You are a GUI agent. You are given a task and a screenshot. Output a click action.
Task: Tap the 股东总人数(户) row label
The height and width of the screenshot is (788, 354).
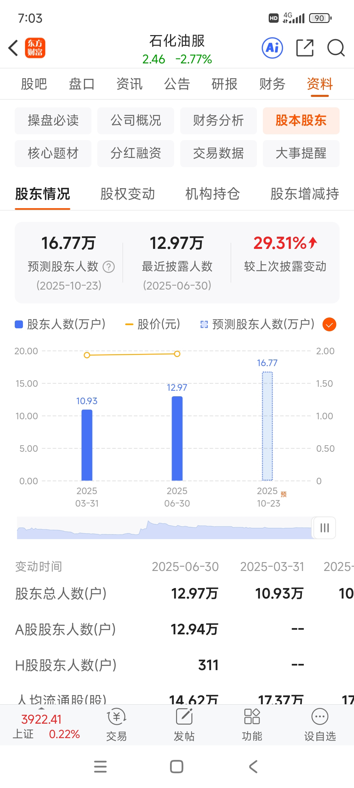click(x=61, y=594)
